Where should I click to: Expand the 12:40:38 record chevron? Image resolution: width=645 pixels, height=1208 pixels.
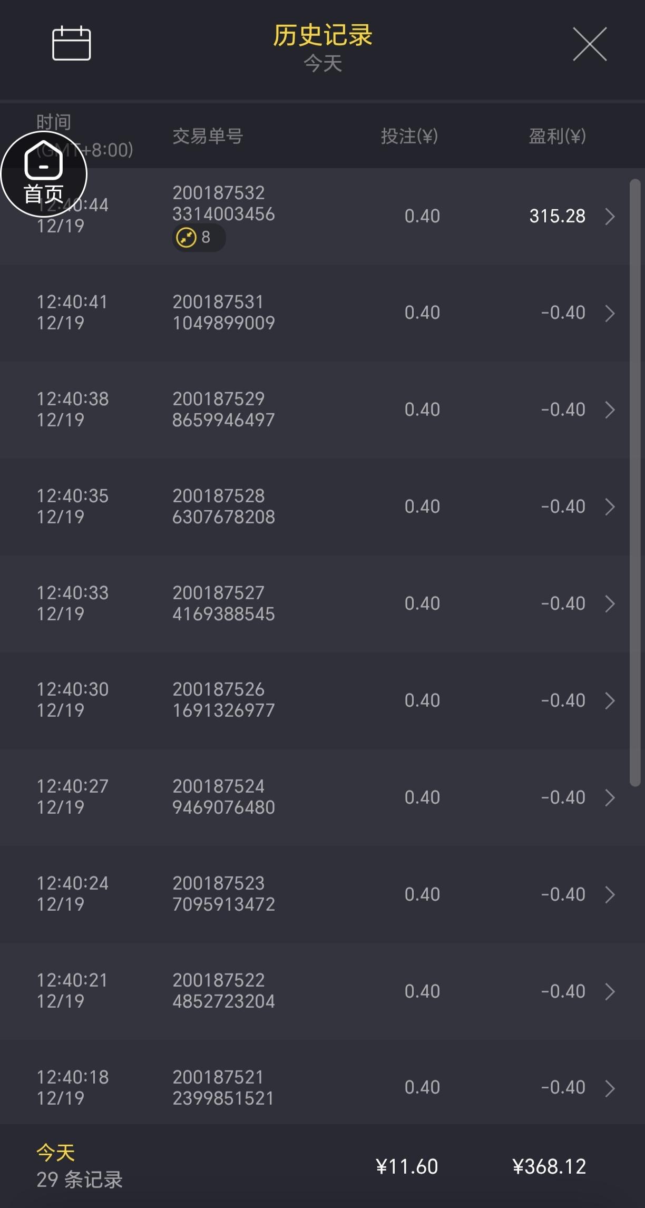610,410
